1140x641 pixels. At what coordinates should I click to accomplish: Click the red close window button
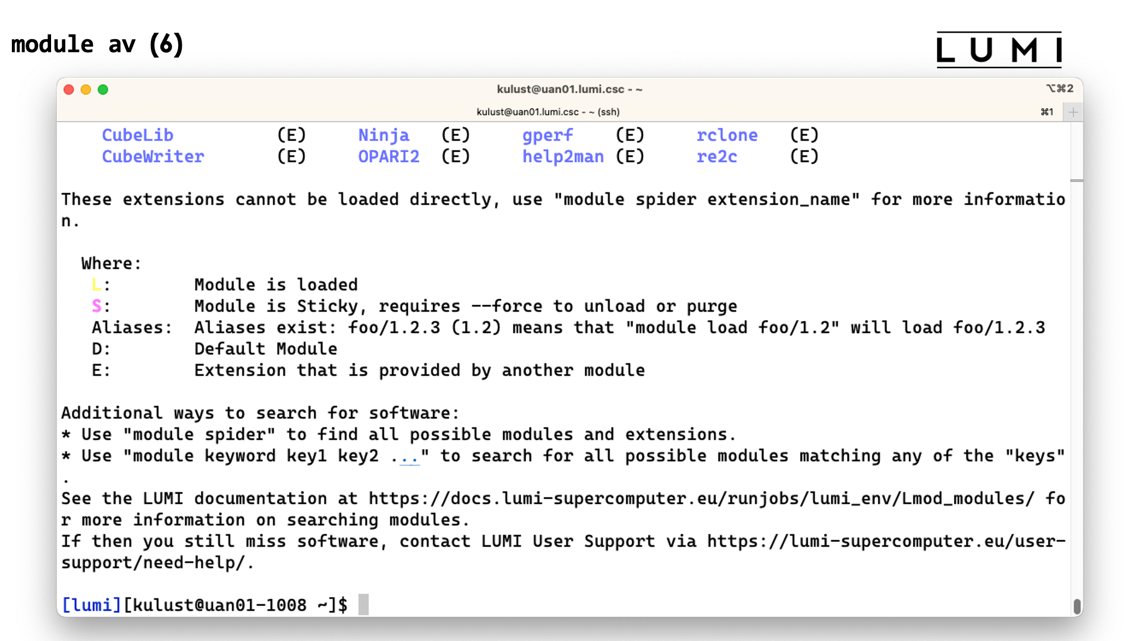pyautogui.click(x=69, y=90)
